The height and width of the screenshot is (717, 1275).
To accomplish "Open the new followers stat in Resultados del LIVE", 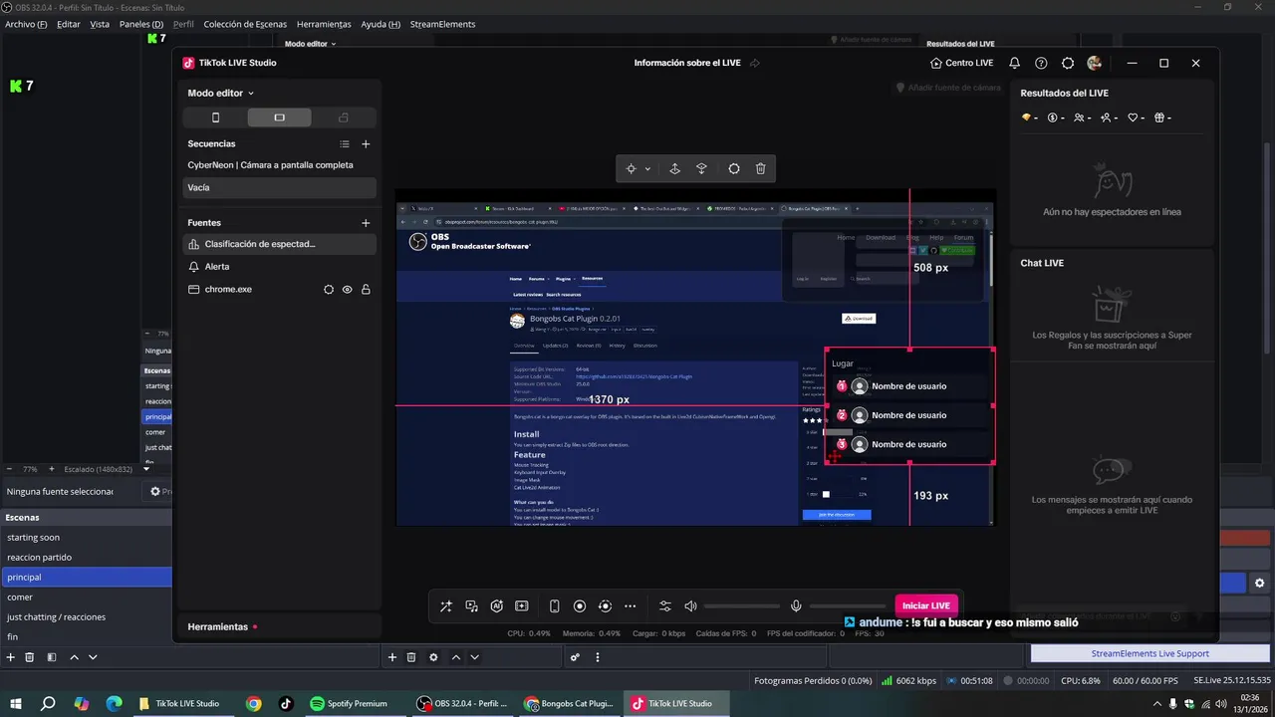I will [x=1110, y=118].
